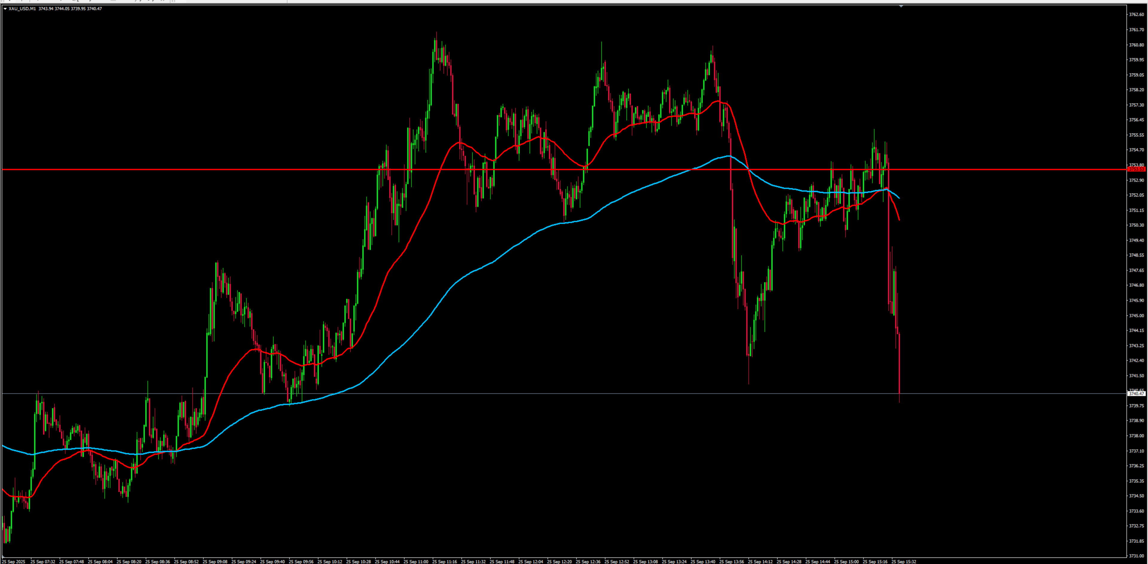Screen dimensions: 1148x564
Task: Click the XAU_USD,M1 chart title text
Action: pyautogui.click(x=22, y=8)
